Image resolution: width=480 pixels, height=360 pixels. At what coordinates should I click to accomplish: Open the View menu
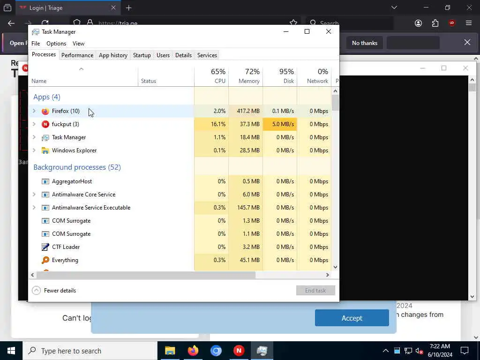click(78, 44)
